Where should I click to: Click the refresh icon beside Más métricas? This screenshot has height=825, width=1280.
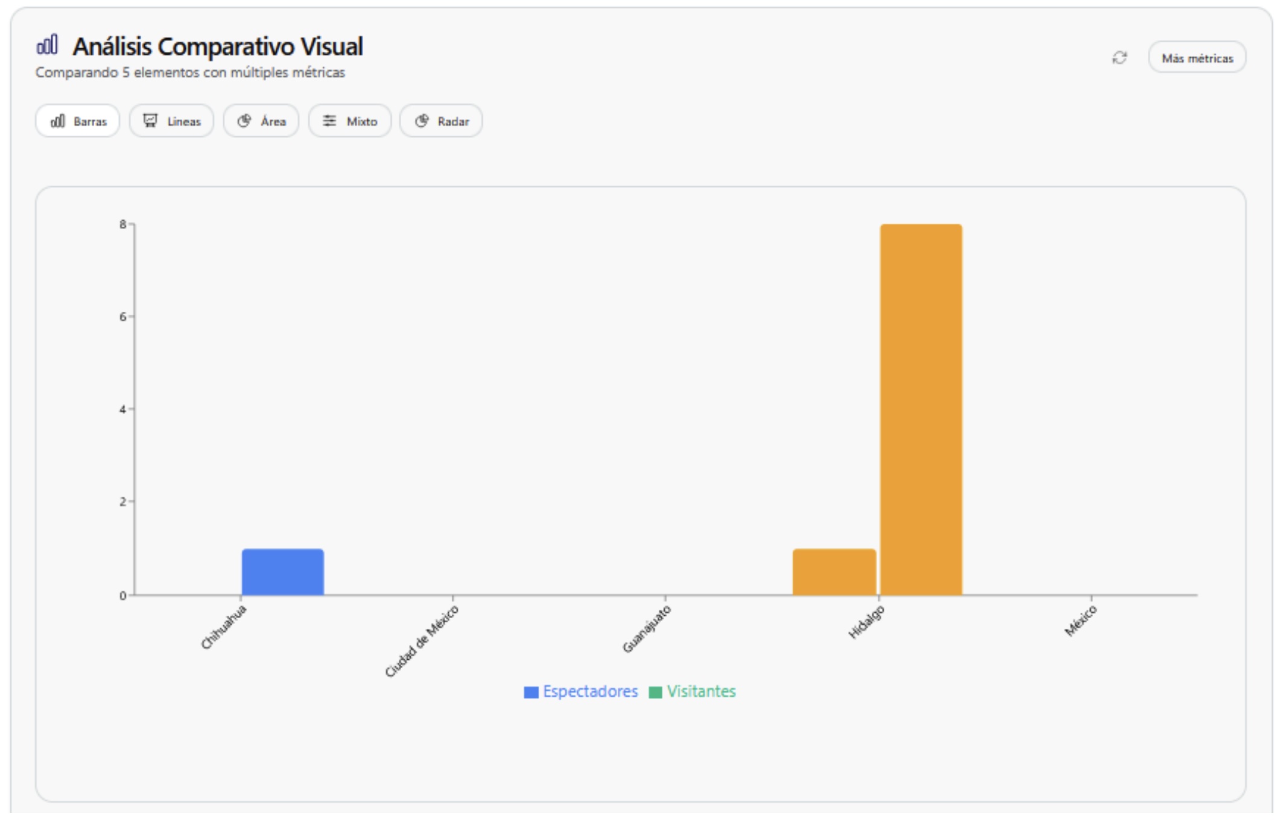[x=1120, y=58]
